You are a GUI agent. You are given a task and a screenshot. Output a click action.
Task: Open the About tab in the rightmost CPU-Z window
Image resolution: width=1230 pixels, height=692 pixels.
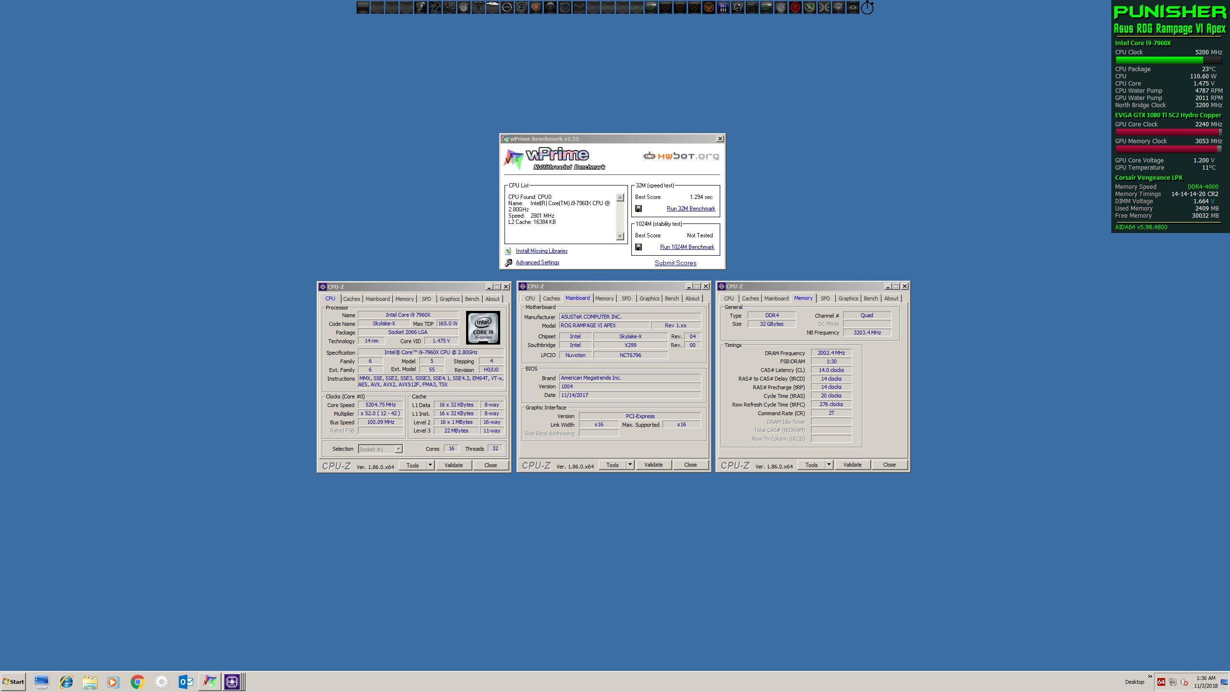[x=891, y=298]
